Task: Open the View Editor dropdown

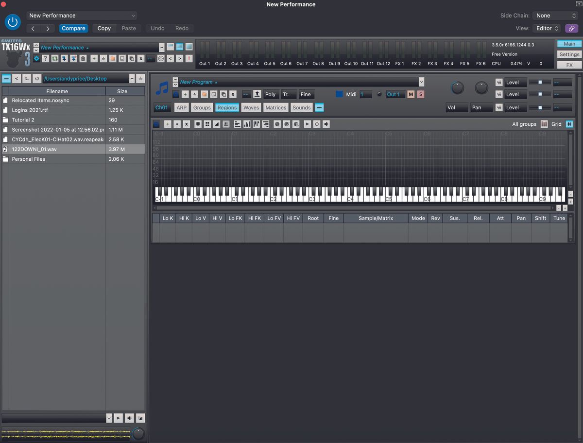Action: [547, 28]
